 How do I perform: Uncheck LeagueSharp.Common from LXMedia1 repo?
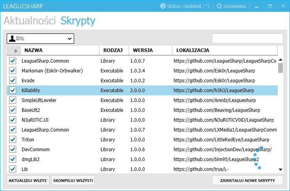13,130
